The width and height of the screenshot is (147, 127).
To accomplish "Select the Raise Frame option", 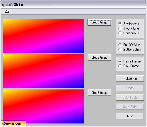I will click(x=129, y=61).
